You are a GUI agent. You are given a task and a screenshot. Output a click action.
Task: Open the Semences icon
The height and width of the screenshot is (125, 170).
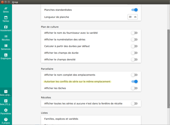click(x=6, y=46)
